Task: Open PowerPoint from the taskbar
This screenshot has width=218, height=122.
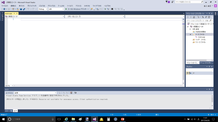Action: tap(122, 119)
